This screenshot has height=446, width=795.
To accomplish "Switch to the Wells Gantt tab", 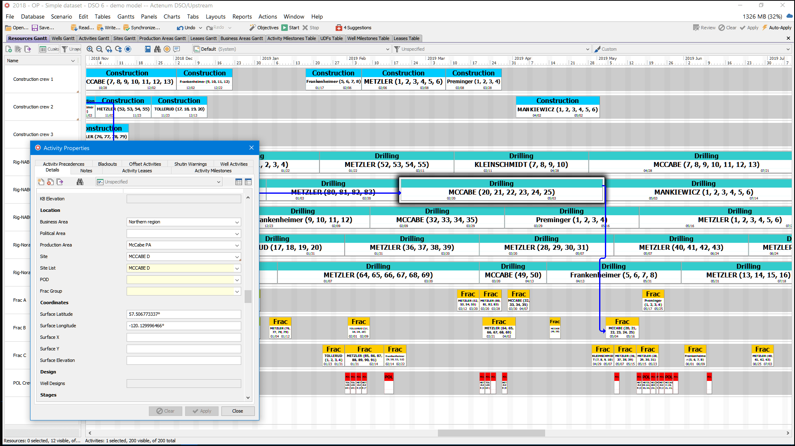I will click(63, 38).
